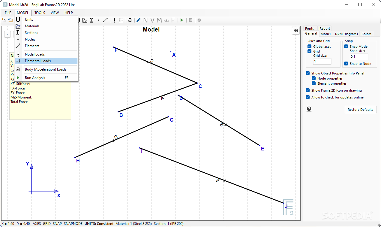Choose Elements from the Model menu
Viewport: 381px width, 227px height.
click(46, 46)
